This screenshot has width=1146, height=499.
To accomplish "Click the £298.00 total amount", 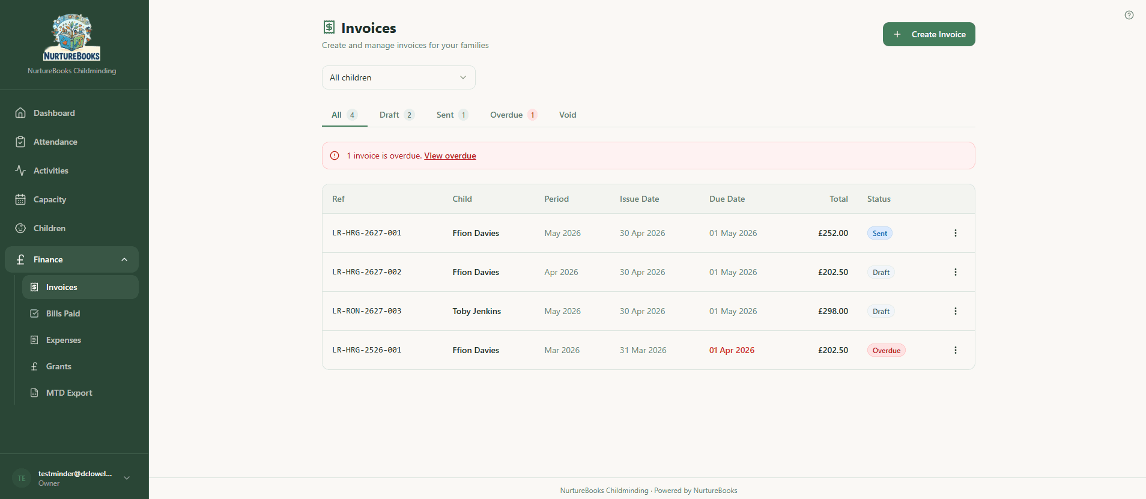I will pyautogui.click(x=833, y=311).
